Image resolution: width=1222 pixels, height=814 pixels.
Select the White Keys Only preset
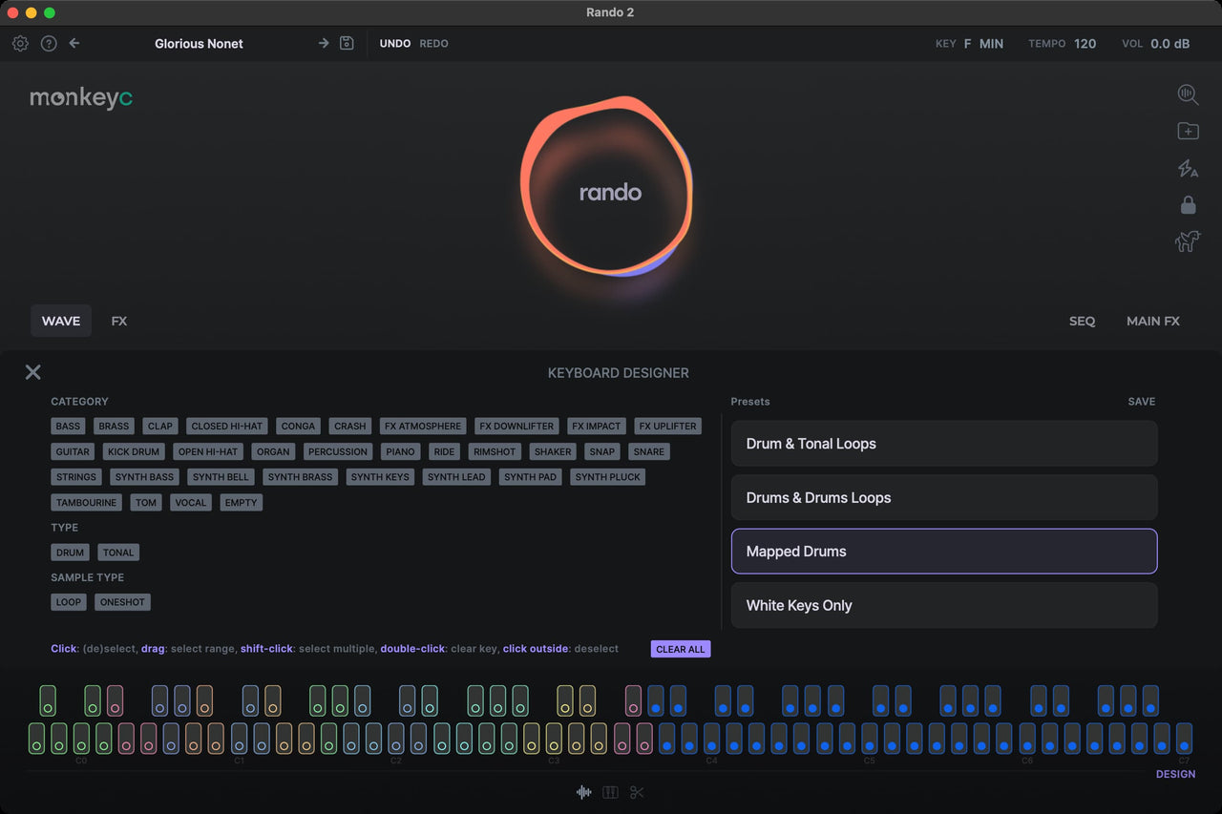tap(944, 605)
